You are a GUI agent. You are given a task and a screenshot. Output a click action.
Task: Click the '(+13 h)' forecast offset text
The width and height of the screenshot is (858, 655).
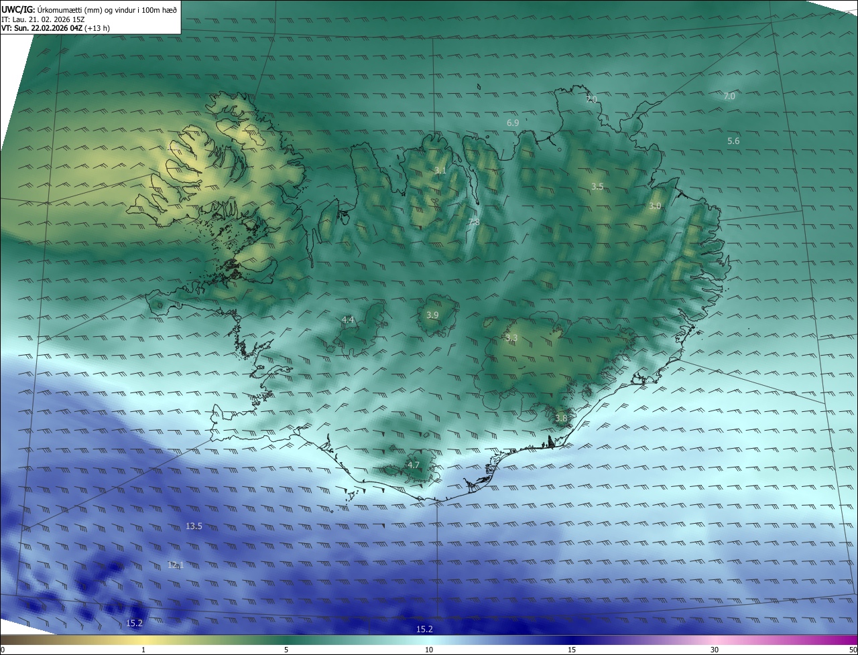click(x=97, y=29)
